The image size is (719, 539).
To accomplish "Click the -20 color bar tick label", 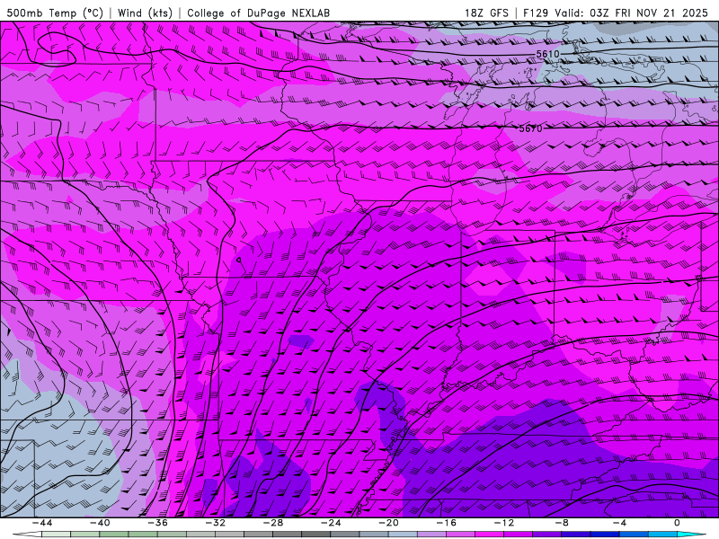I will 388,523.
